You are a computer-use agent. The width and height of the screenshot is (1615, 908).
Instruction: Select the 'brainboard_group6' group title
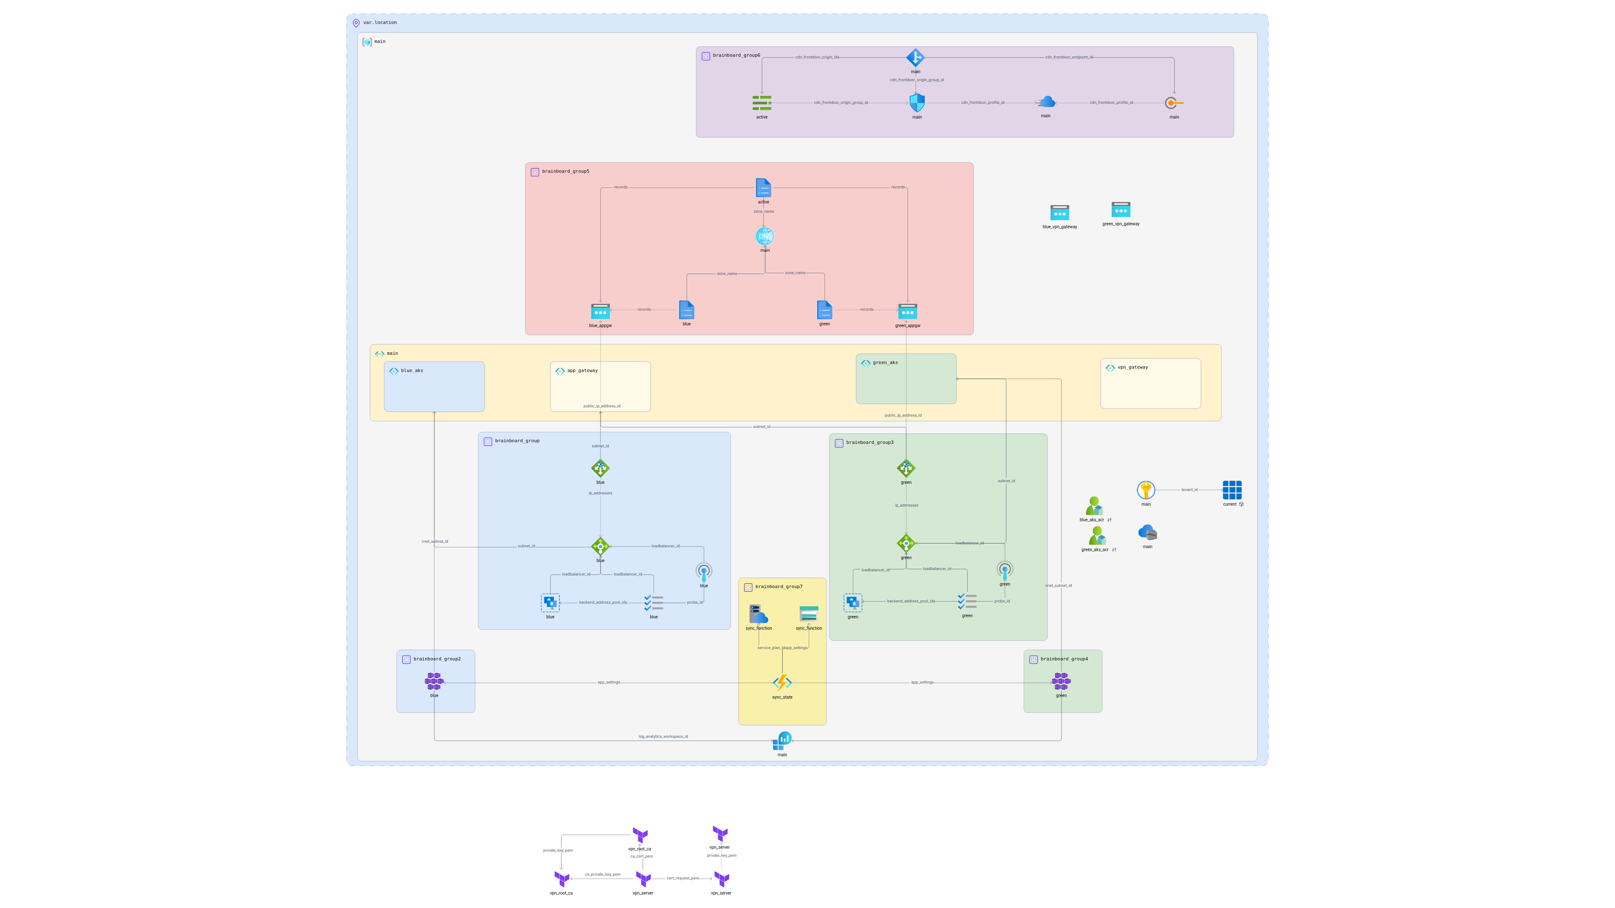point(736,56)
